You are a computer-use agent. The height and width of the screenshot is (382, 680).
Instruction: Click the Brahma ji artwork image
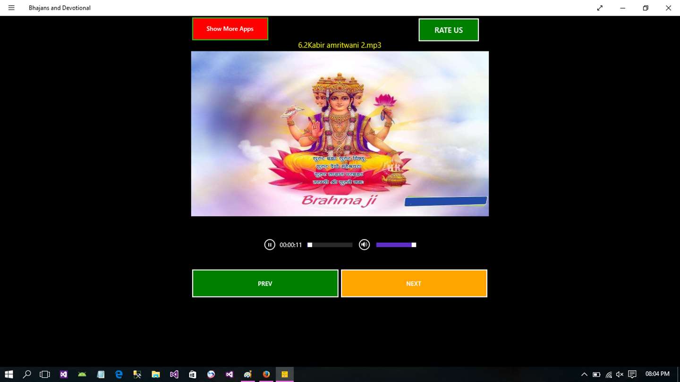(340, 133)
